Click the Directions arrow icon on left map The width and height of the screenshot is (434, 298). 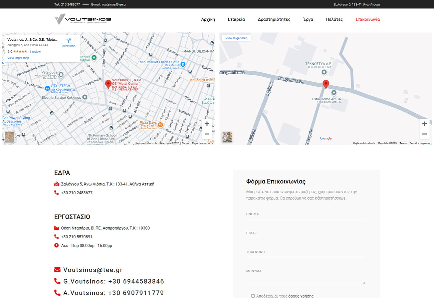pos(68,40)
